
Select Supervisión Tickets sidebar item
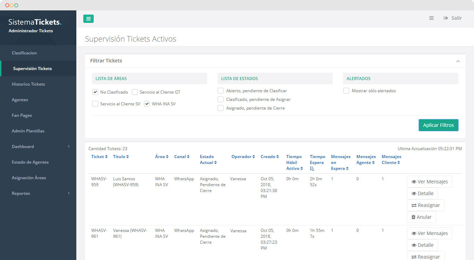click(x=38, y=69)
